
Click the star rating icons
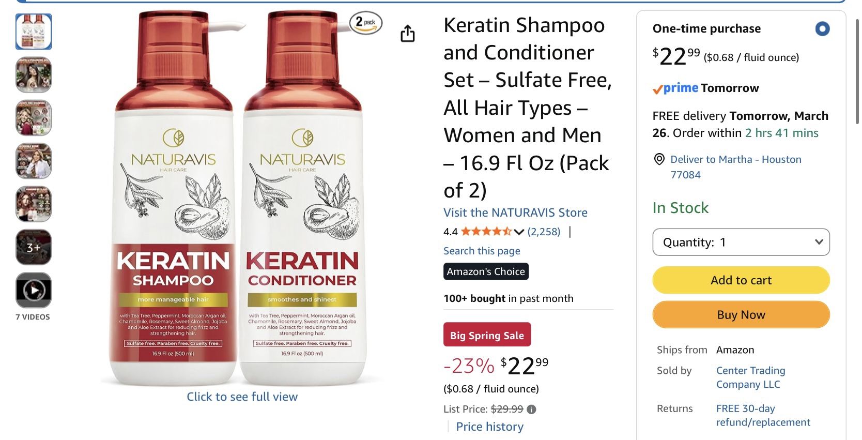point(486,232)
